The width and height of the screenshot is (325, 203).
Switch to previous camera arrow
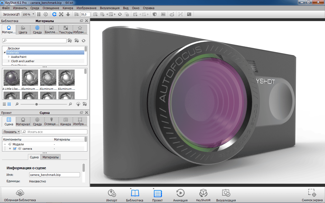107,14
